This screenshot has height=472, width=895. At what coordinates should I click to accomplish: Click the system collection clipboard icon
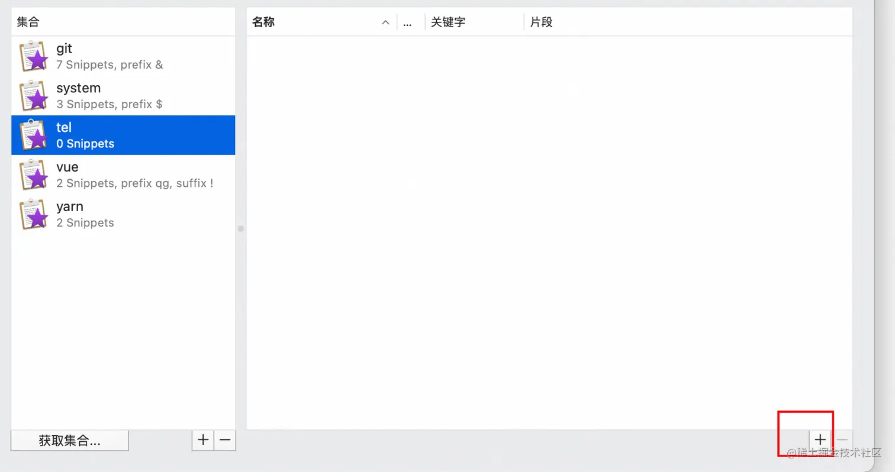tap(34, 95)
